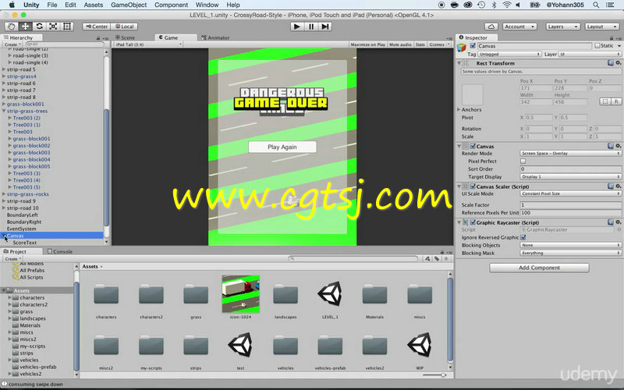The width and height of the screenshot is (624, 390).
Task: Open the Tag dropdown
Action: click(509, 54)
